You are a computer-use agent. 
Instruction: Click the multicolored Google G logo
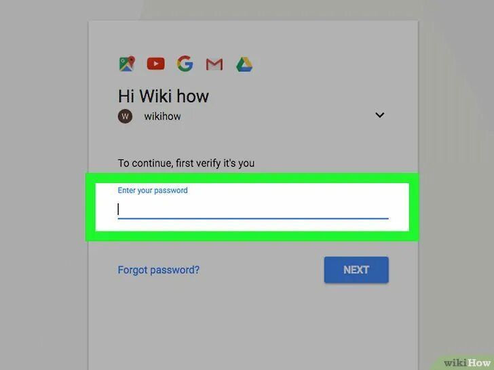[185, 64]
